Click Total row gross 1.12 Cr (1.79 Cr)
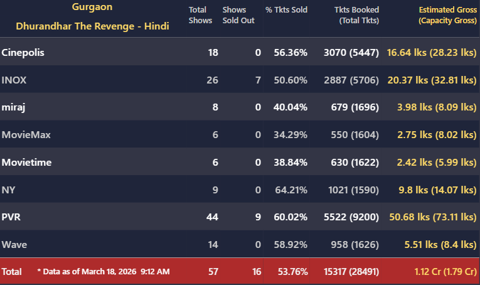480x285 pixels. (x=445, y=272)
